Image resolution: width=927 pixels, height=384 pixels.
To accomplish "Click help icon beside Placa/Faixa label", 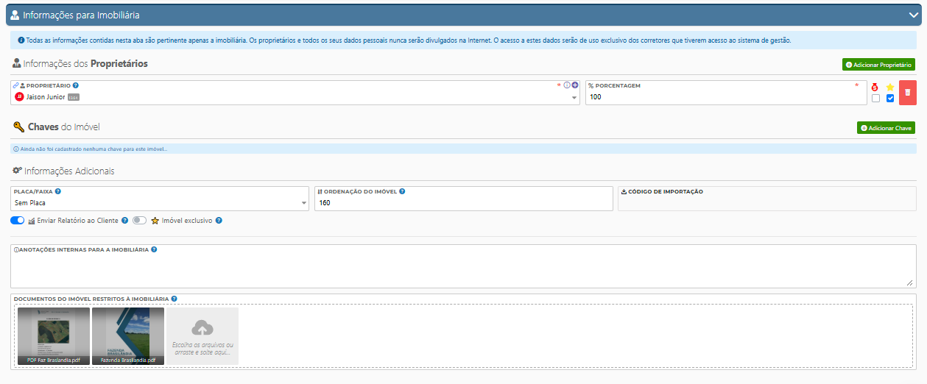I will point(58,191).
